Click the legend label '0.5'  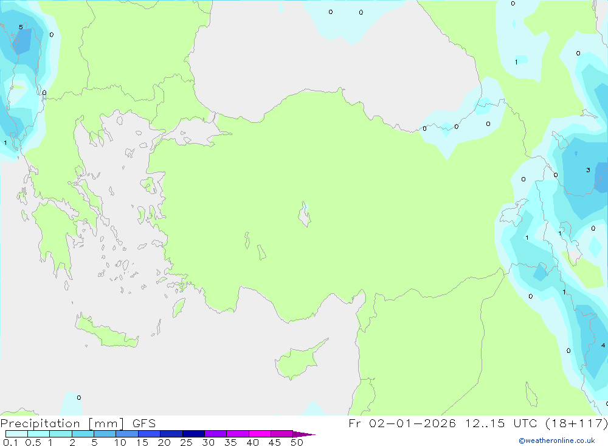tap(33, 442)
